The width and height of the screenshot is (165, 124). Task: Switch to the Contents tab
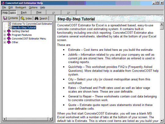[x=11, y=18]
